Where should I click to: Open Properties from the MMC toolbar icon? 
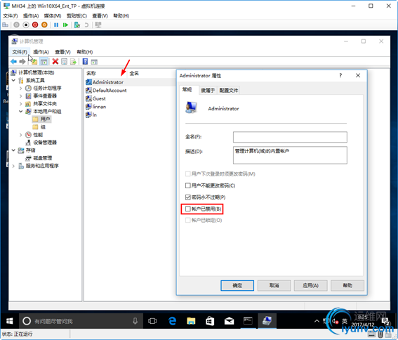[x=65, y=62]
